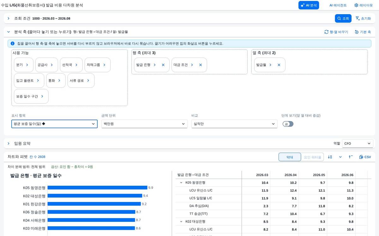
Task: Collapse the K02 대성은행 pivot row
Action: click(181, 222)
